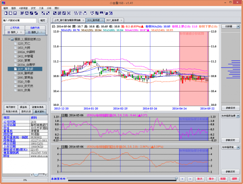Close the 選股_2 tab with its X icon
Image resolution: width=243 pixels, height=184 pixels.
click(x=43, y=33)
